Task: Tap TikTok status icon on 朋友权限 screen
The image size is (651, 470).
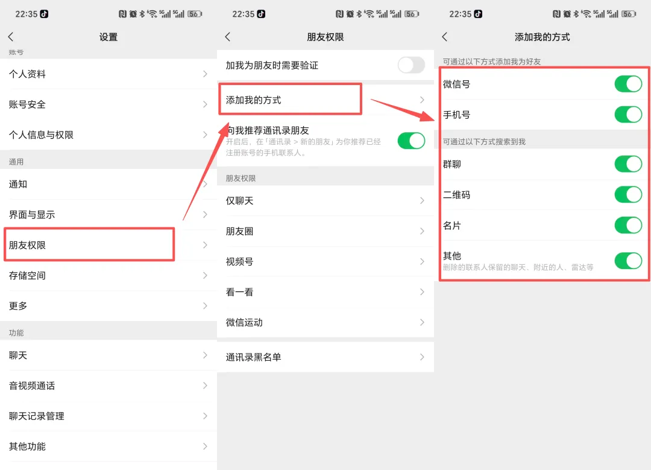Action: point(261,14)
